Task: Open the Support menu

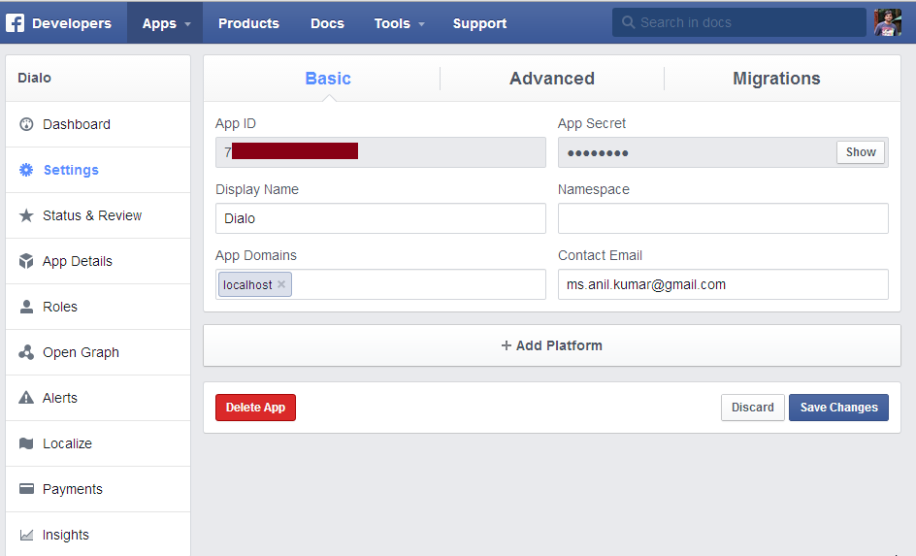Action: (479, 23)
